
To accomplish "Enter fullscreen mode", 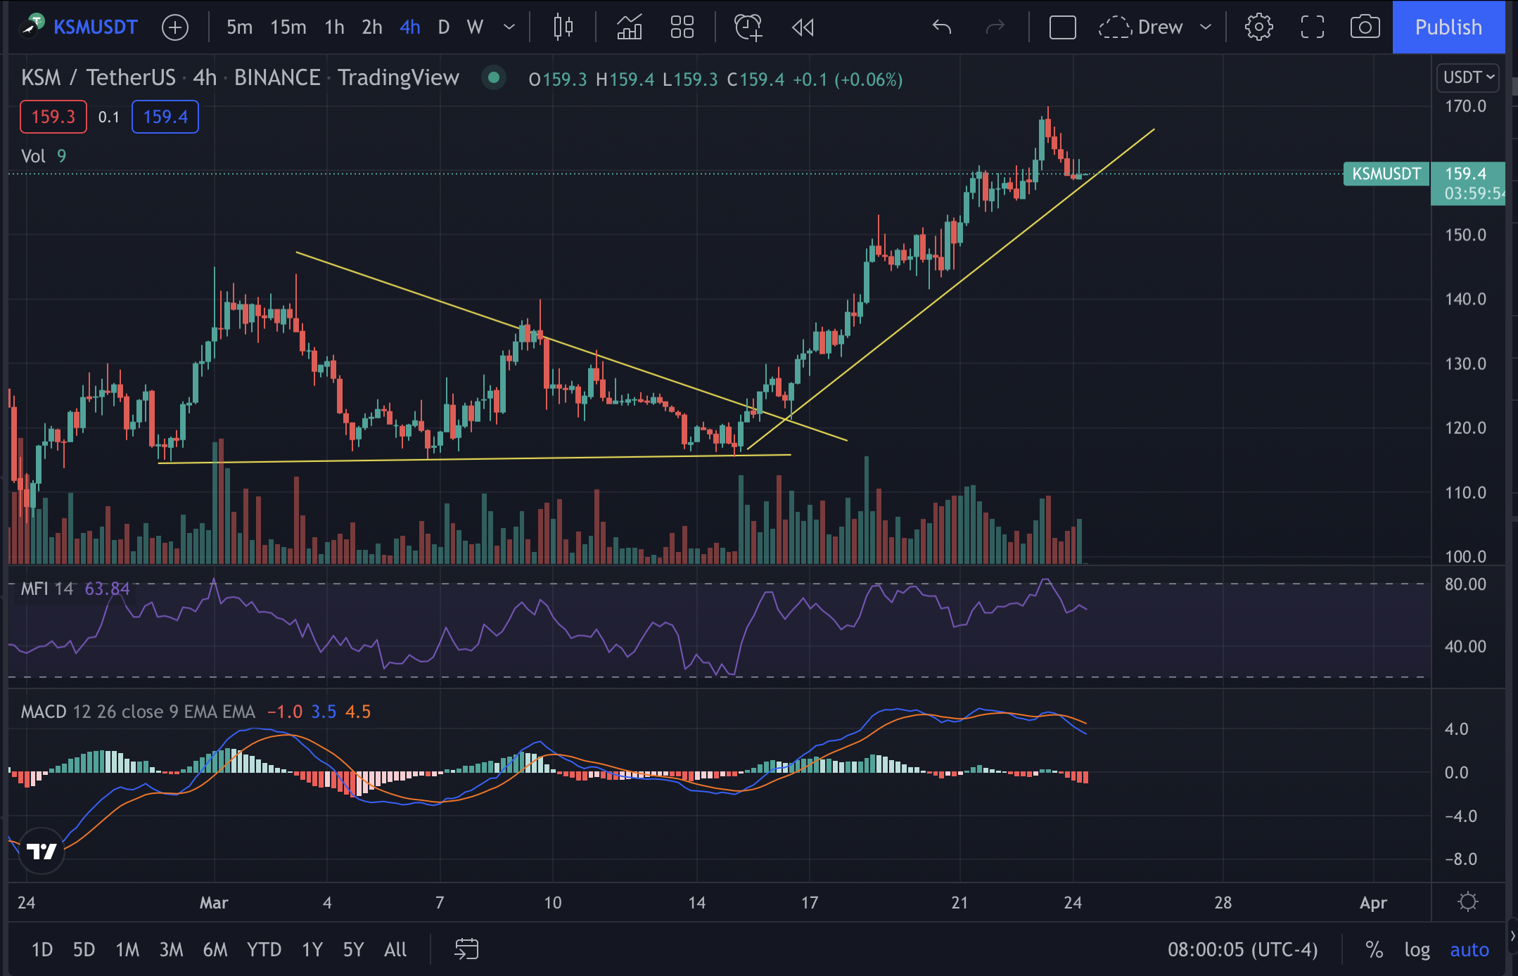I will 1312,27.
